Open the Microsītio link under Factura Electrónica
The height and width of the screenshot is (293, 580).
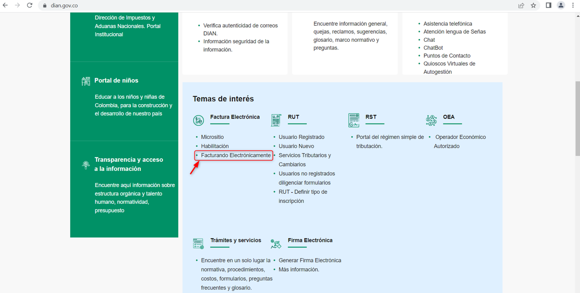pos(212,137)
